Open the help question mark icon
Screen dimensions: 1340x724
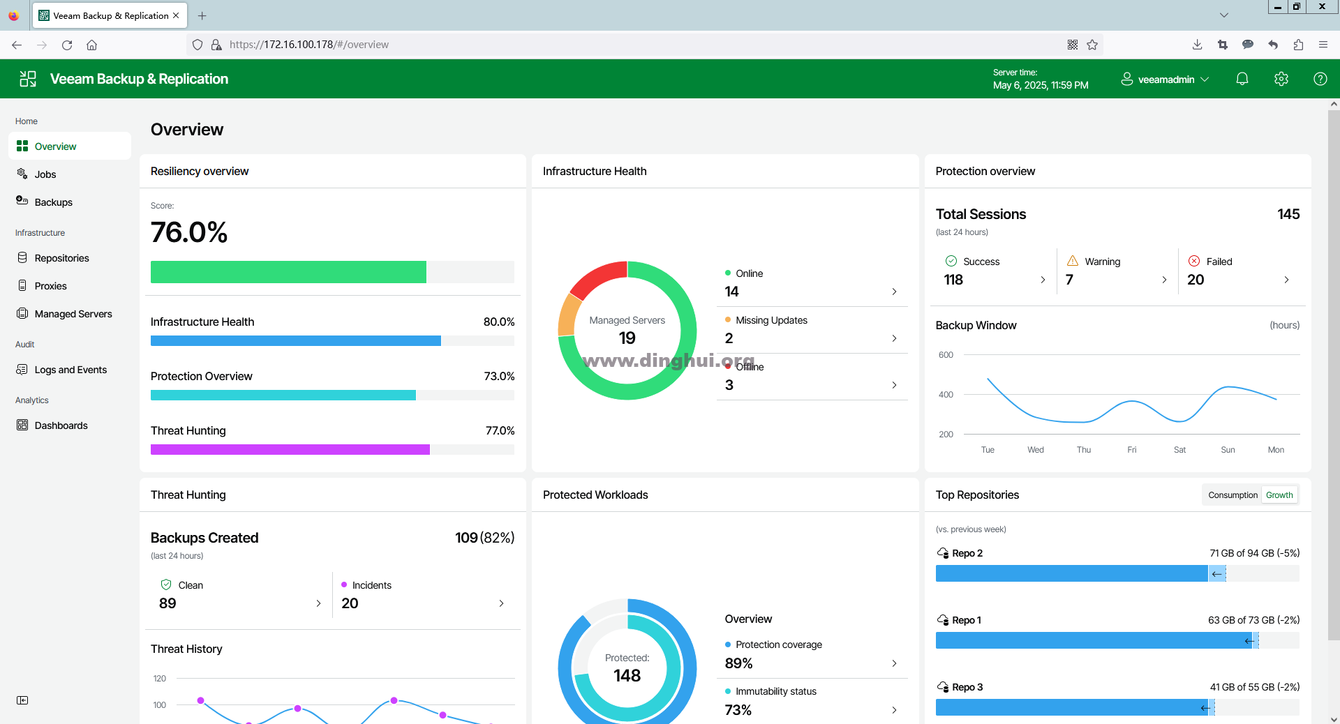click(x=1320, y=79)
